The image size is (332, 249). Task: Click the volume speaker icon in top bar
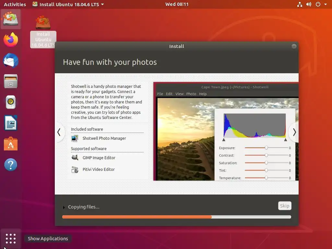(309, 4)
